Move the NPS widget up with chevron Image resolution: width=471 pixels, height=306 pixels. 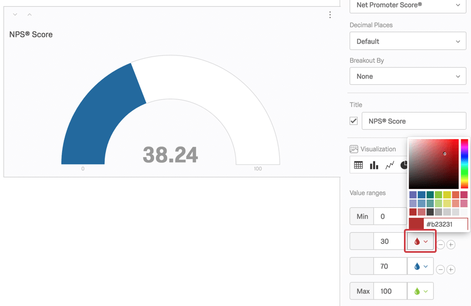point(29,14)
